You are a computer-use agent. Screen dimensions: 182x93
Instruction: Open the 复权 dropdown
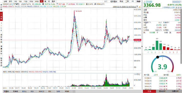point(106,1)
